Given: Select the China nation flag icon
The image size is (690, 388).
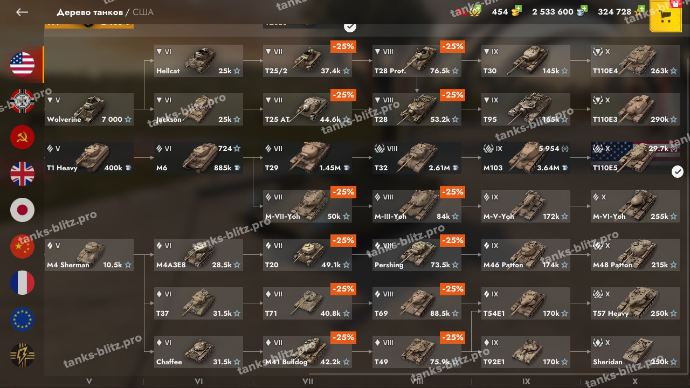Looking at the screenshot, I should (22, 246).
